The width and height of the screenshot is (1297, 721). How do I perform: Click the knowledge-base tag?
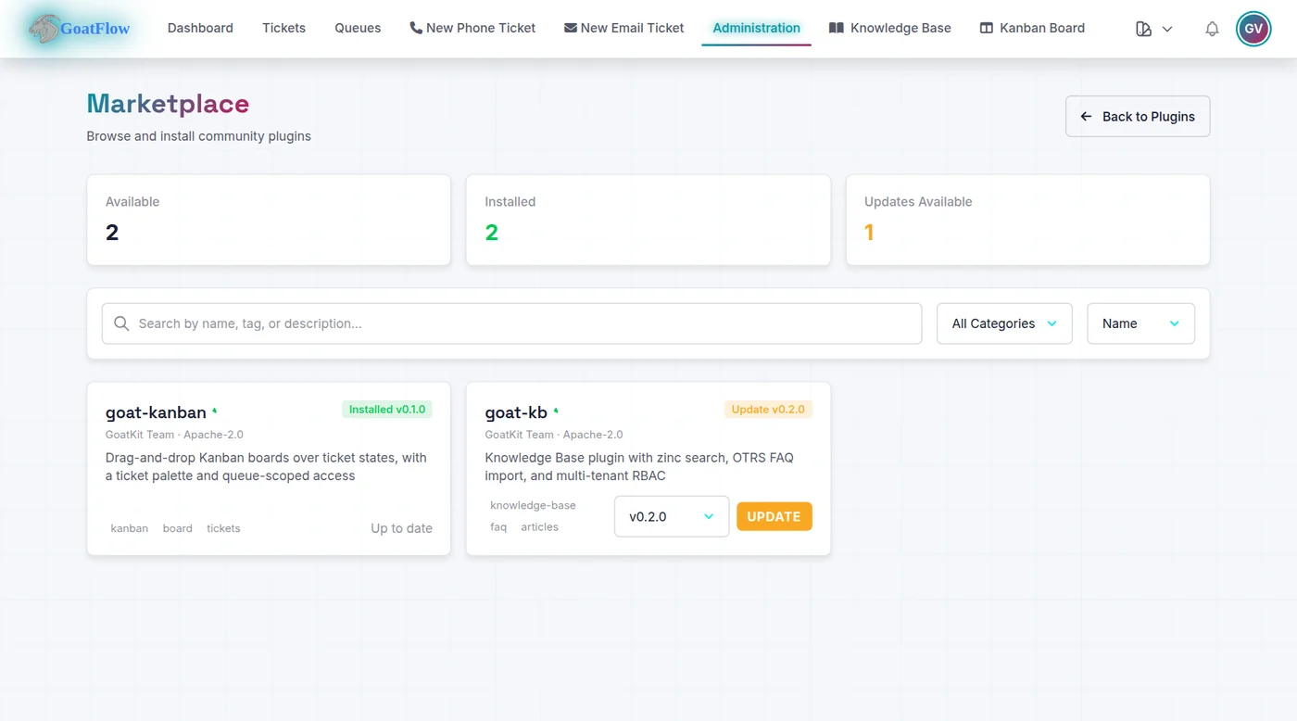pyautogui.click(x=533, y=505)
